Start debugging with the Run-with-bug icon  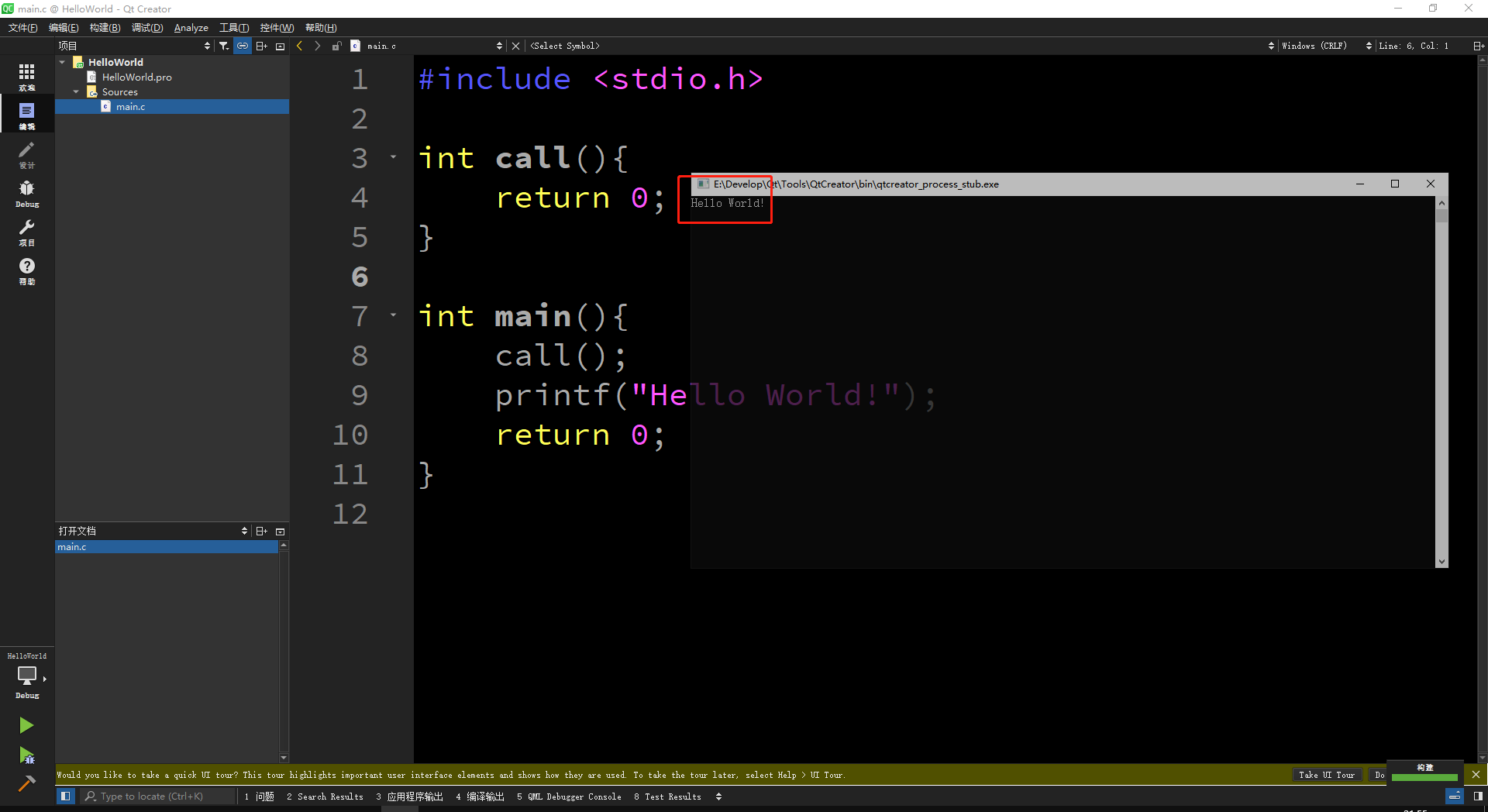(26, 755)
